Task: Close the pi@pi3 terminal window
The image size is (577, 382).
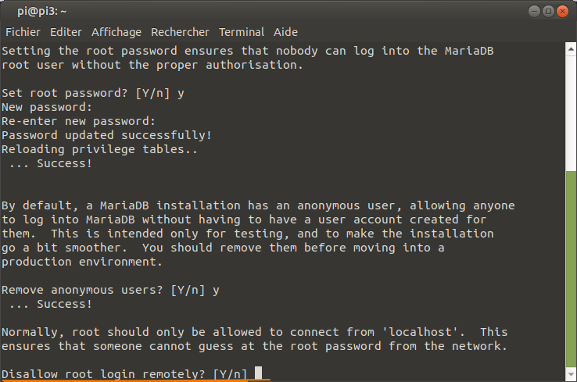Action: coord(562,12)
